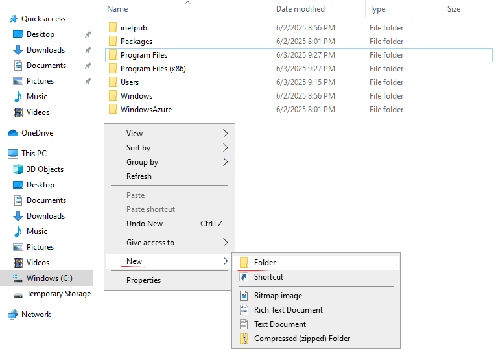This screenshot has width=496, height=358.
Task: Click the Quick access star icon
Action: pyautogui.click(x=13, y=19)
